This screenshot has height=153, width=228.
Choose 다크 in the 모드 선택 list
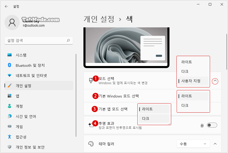point(193,71)
